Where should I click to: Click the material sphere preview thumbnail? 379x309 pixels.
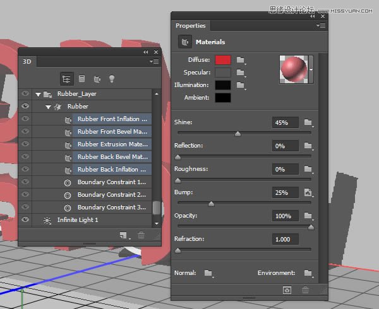pos(294,69)
